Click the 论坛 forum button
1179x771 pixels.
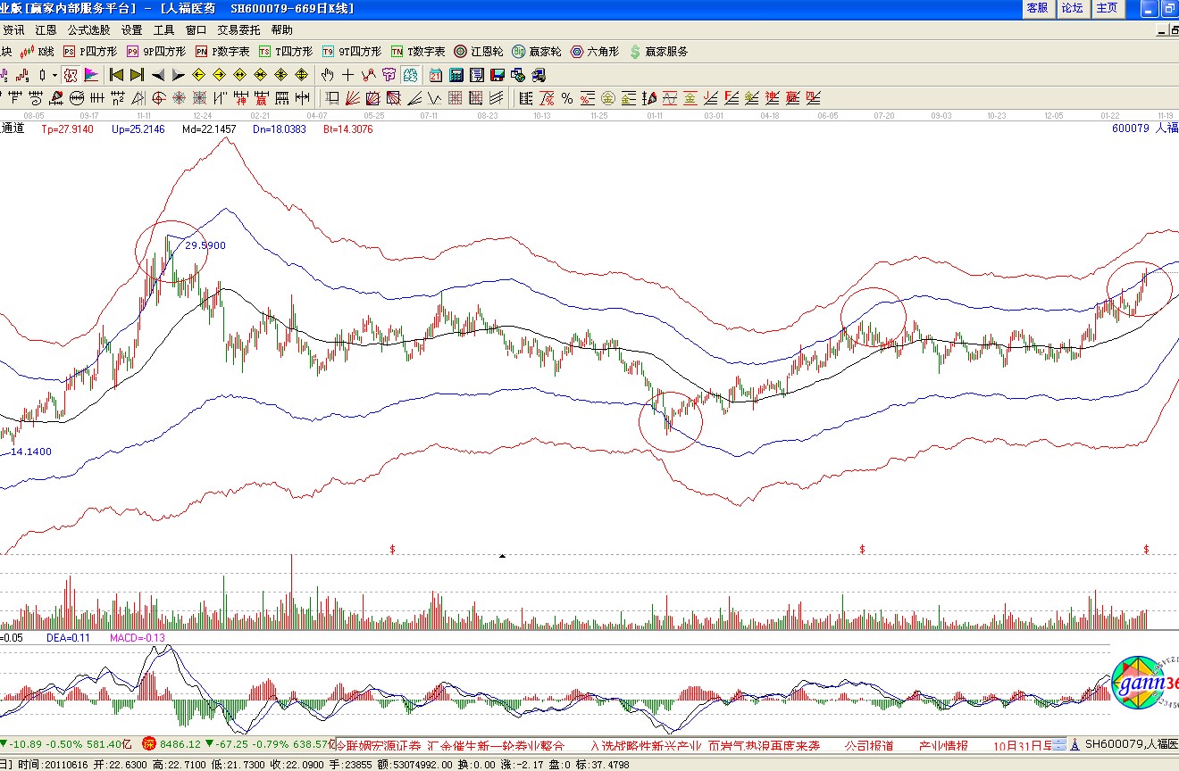click(x=1072, y=8)
